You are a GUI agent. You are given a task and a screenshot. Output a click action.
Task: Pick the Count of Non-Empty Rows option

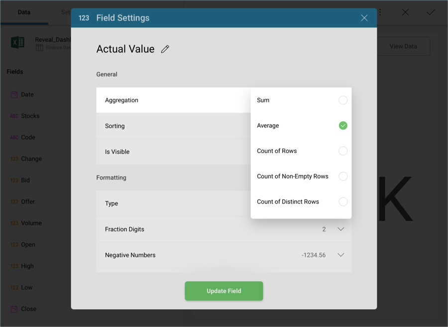click(x=343, y=176)
